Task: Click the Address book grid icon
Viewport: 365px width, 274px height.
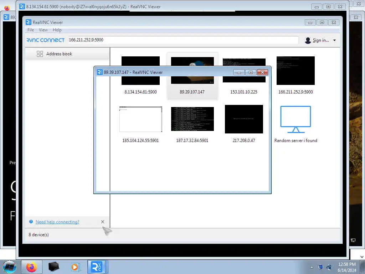Action: pyautogui.click(x=40, y=54)
